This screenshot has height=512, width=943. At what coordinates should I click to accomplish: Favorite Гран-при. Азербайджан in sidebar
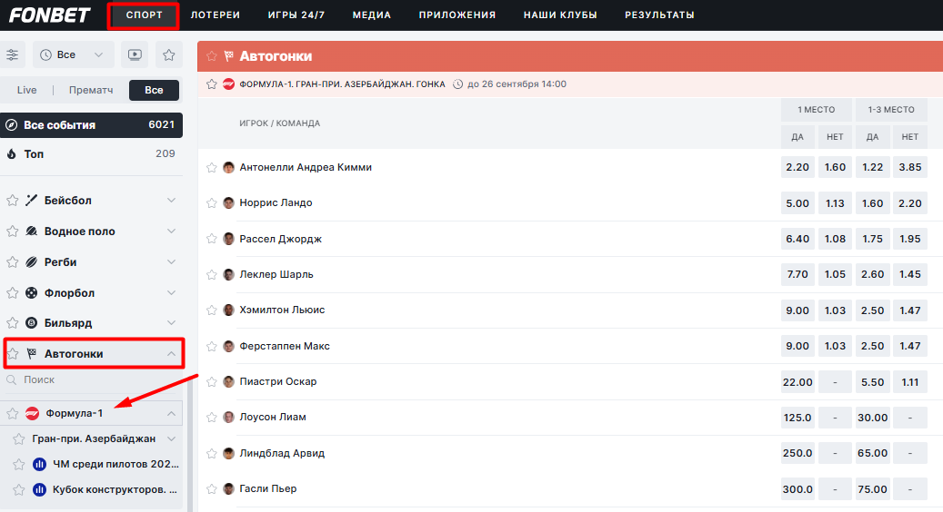point(19,438)
